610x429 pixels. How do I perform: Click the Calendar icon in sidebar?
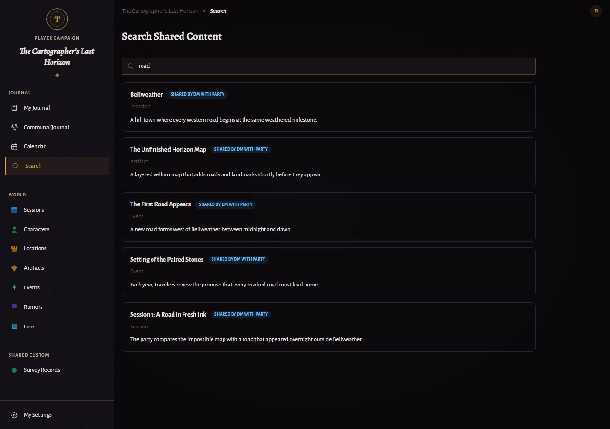14,146
